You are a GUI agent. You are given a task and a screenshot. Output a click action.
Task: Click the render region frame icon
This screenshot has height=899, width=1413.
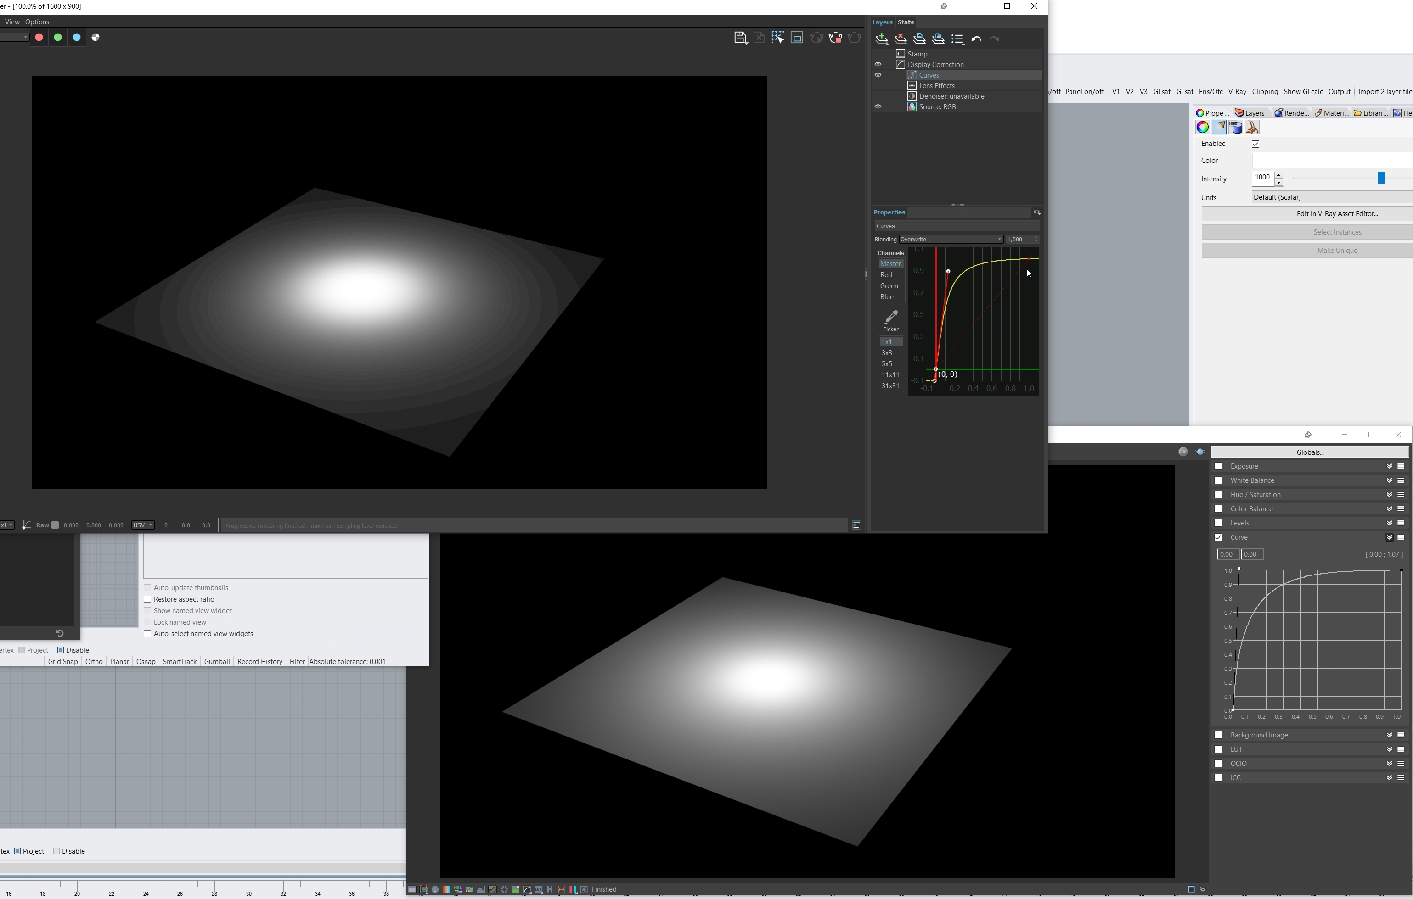[797, 38]
